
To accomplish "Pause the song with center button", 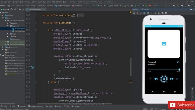I will point(164,79).
